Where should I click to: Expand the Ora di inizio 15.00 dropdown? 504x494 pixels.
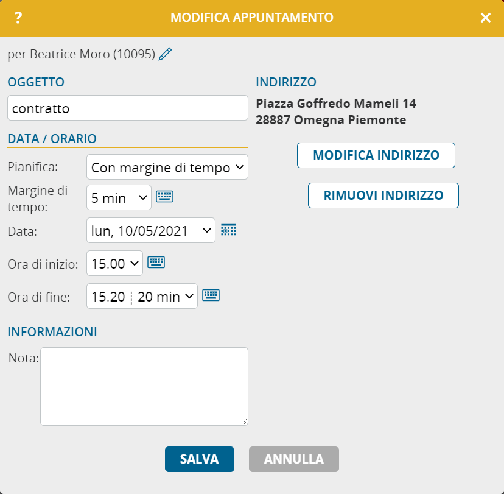click(x=115, y=263)
